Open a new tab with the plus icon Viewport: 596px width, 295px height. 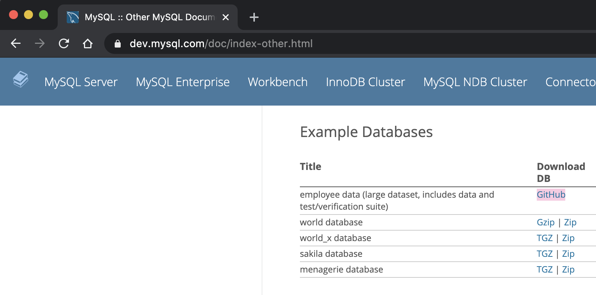254,17
